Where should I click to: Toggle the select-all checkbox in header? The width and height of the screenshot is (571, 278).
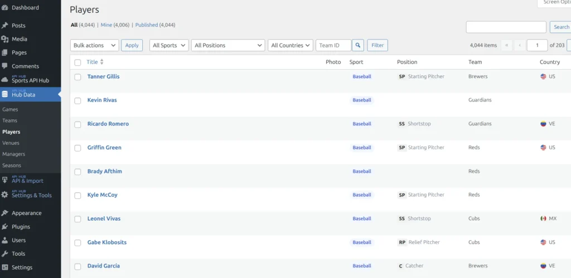78,62
